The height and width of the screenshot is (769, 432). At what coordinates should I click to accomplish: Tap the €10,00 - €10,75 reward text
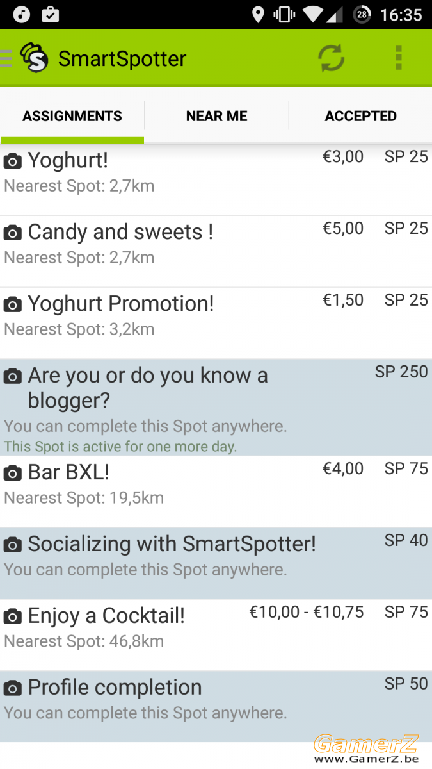[x=307, y=612]
